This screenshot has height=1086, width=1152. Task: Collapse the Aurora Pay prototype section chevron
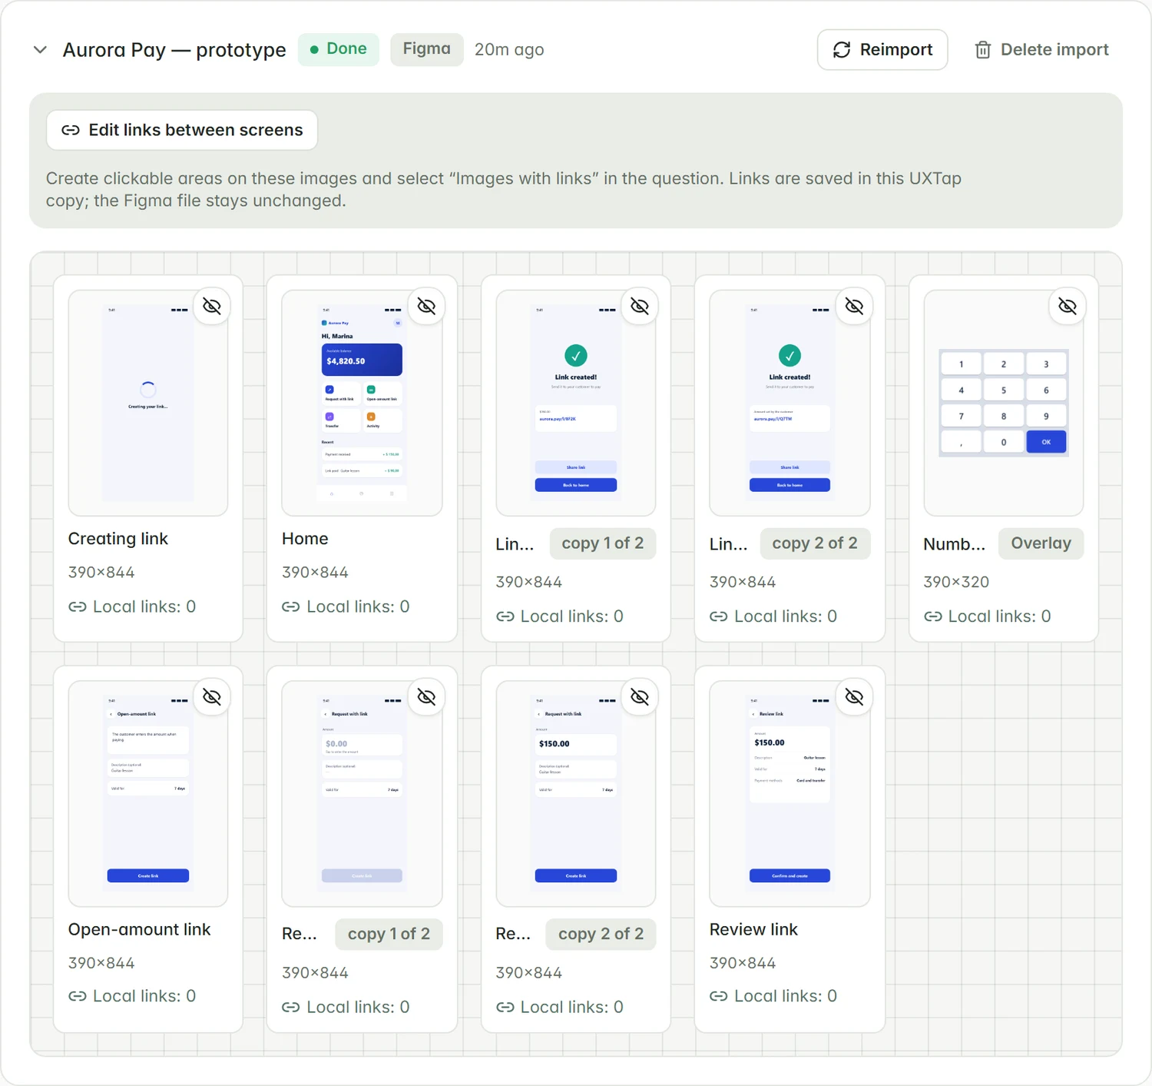coord(40,50)
